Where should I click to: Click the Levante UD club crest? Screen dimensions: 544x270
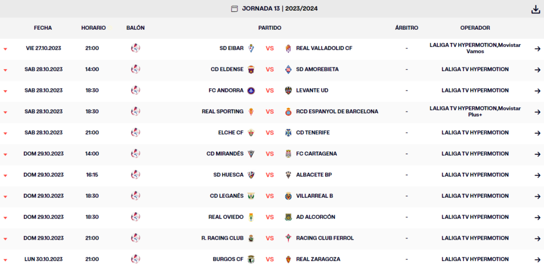[288, 90]
